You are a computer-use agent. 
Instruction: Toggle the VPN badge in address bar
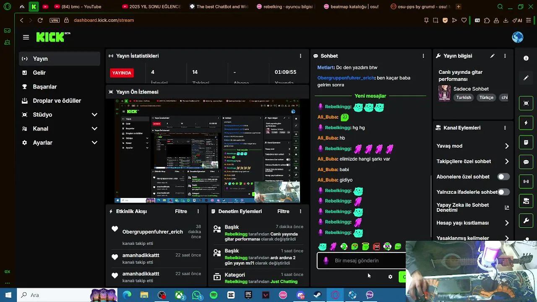(x=54, y=20)
